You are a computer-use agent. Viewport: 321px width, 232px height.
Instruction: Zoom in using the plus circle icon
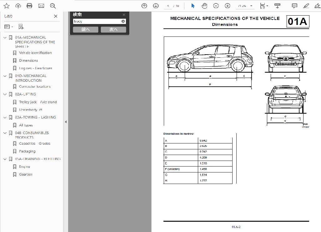(228, 6)
